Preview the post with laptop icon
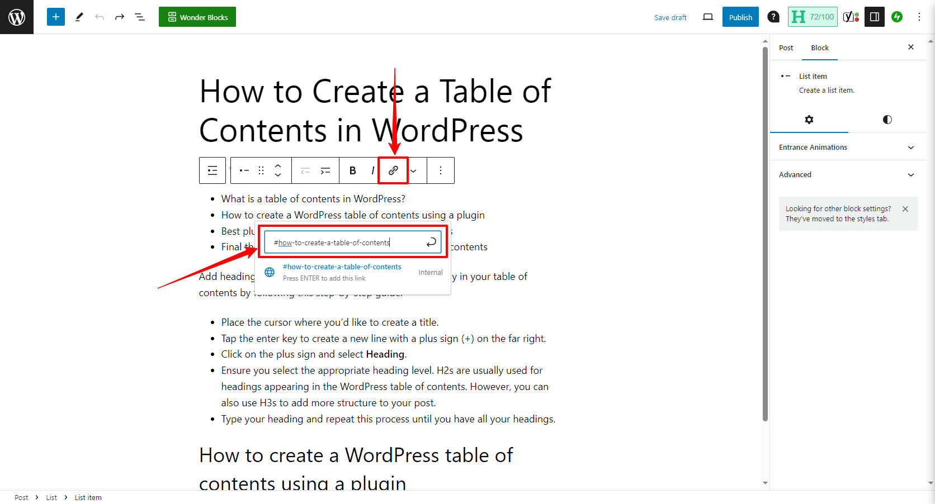 point(708,17)
